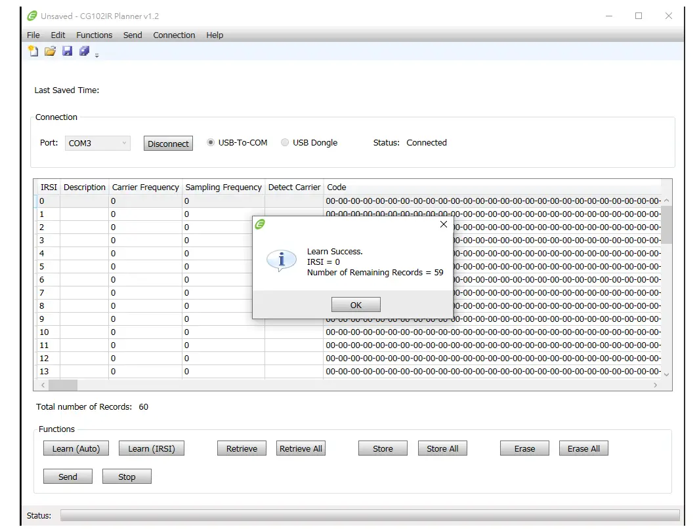Click the info icon in the dialog

pos(282,260)
